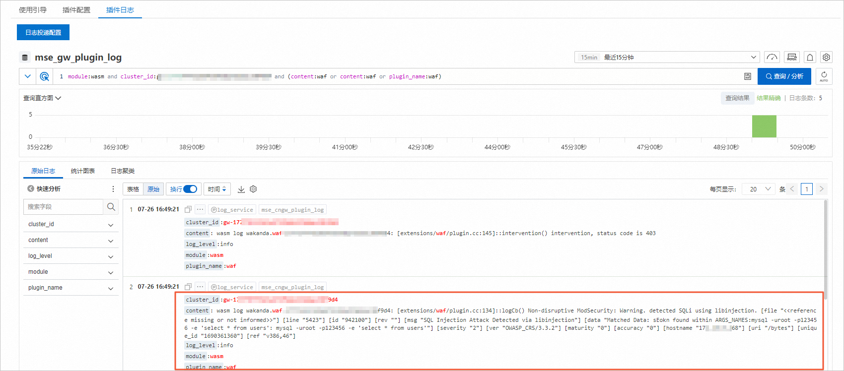Open more actions for log entry 2
Image resolution: width=844 pixels, height=371 pixels.
point(200,287)
